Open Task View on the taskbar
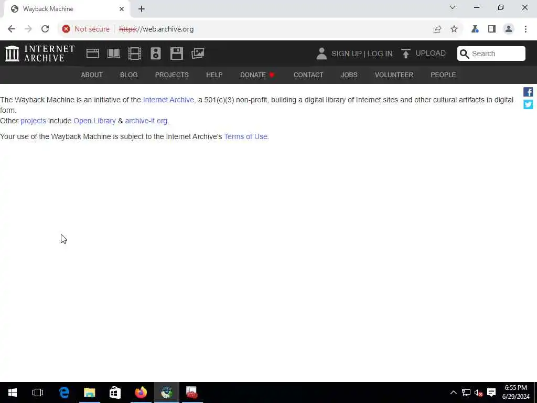 point(38,393)
